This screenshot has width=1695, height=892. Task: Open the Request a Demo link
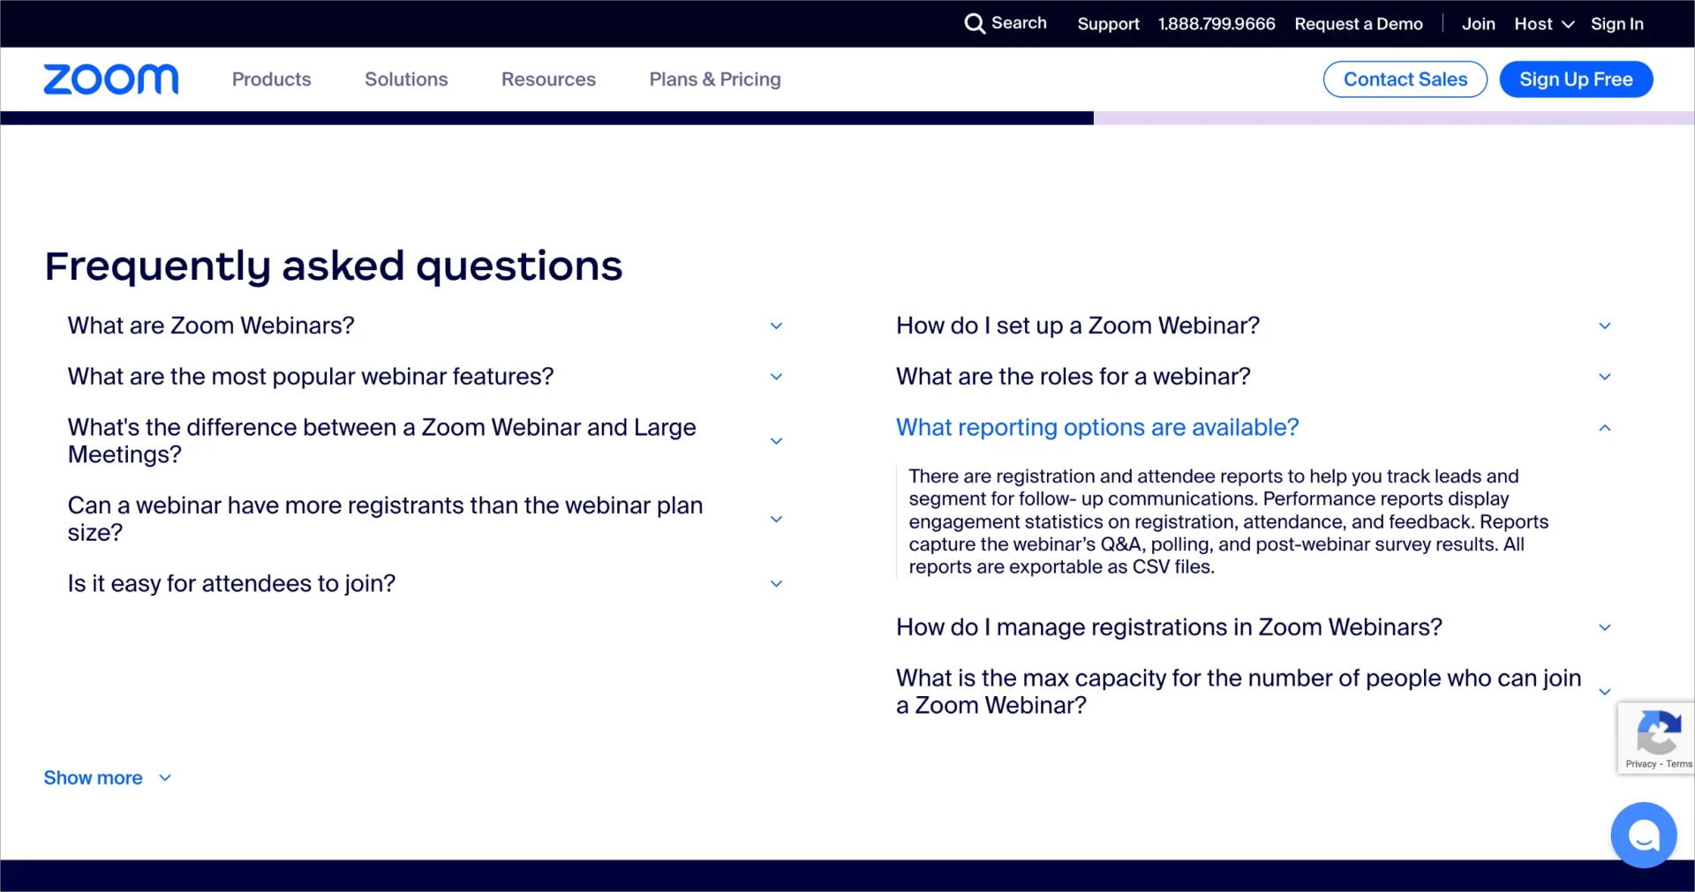(1358, 24)
